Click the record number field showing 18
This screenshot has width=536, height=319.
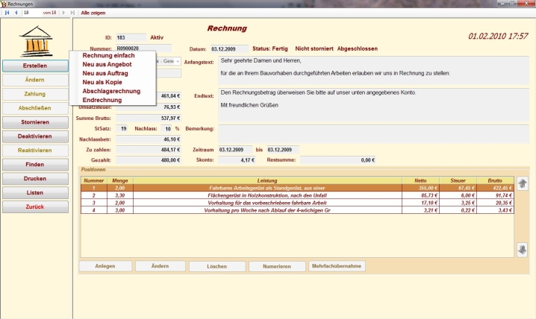tap(31, 13)
